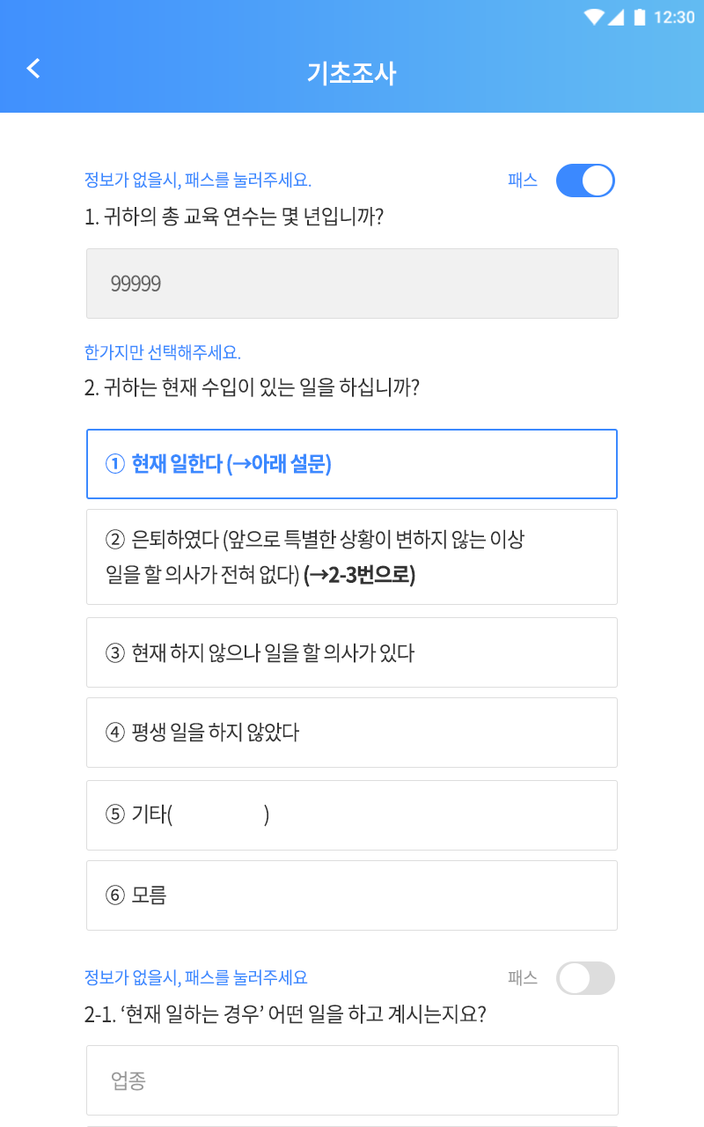Viewport: 704px width, 1127px height.
Task: Tap the back arrow in header
Action: 33,69
